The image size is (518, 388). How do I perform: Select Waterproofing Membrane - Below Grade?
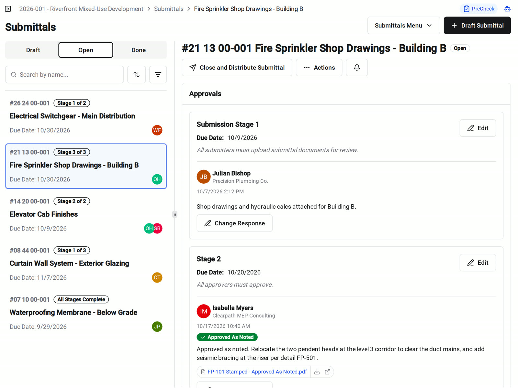(86, 314)
